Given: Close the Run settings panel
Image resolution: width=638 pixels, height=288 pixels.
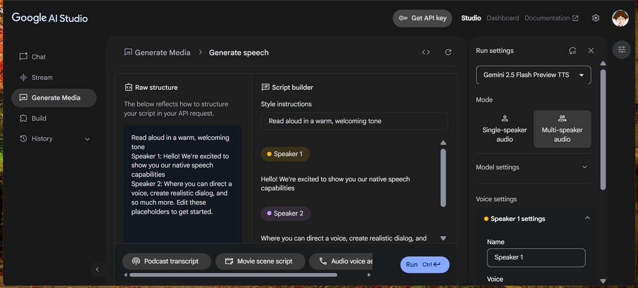Looking at the screenshot, I should (x=591, y=50).
